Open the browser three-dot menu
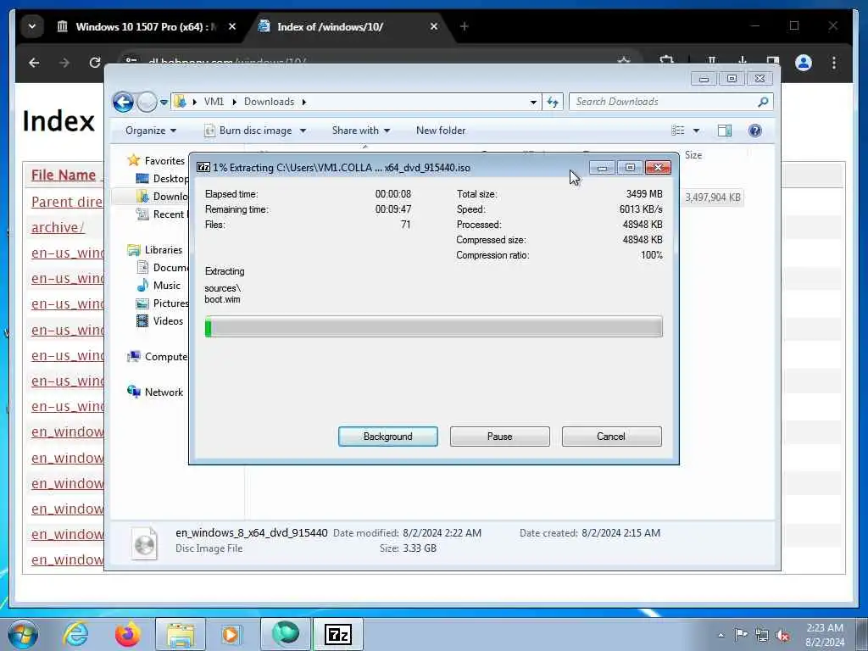 point(834,63)
